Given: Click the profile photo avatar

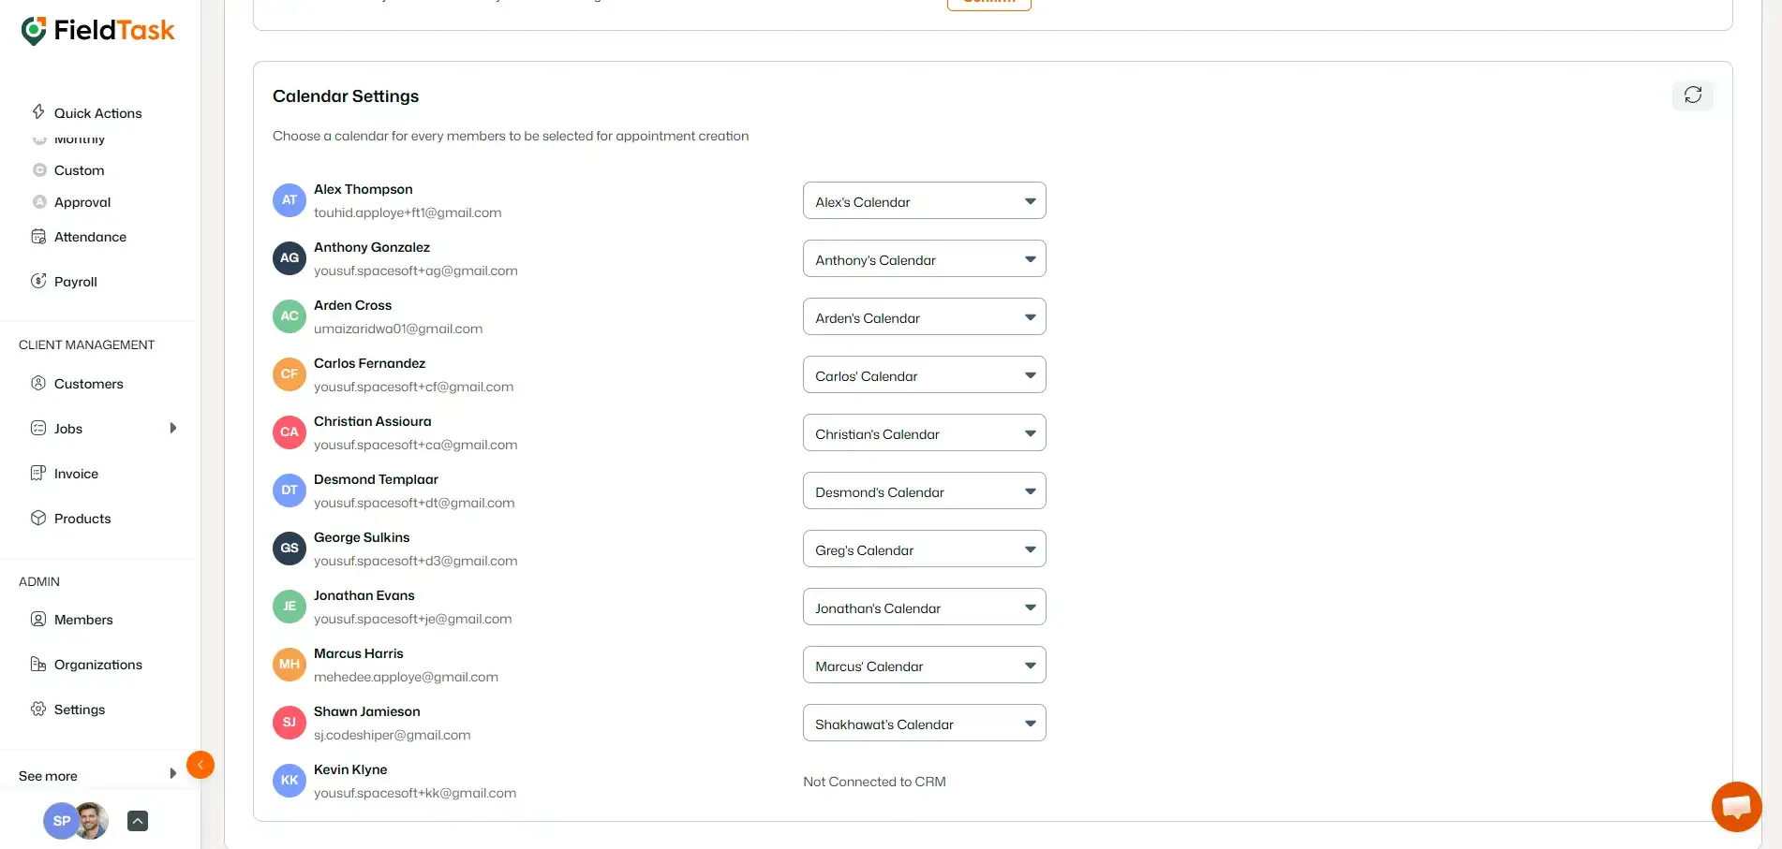Looking at the screenshot, I should (x=92, y=821).
